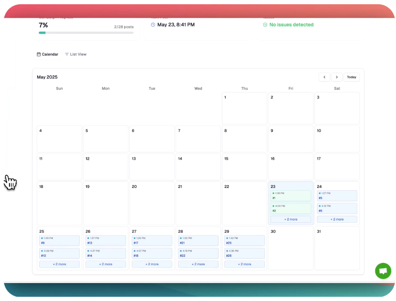The image size is (396, 301).
Task: Click the Calendar view icon
Action: (38, 54)
